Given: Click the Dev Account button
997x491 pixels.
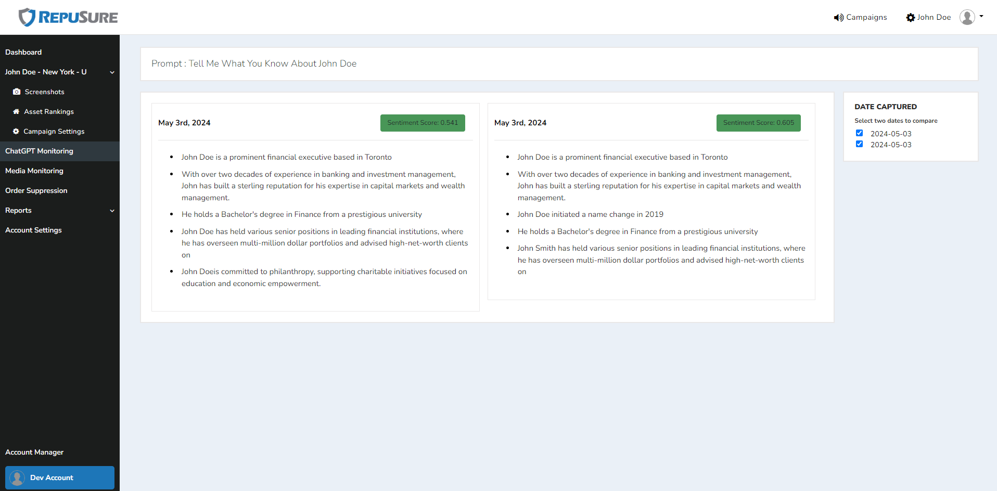Looking at the screenshot, I should click(60, 477).
